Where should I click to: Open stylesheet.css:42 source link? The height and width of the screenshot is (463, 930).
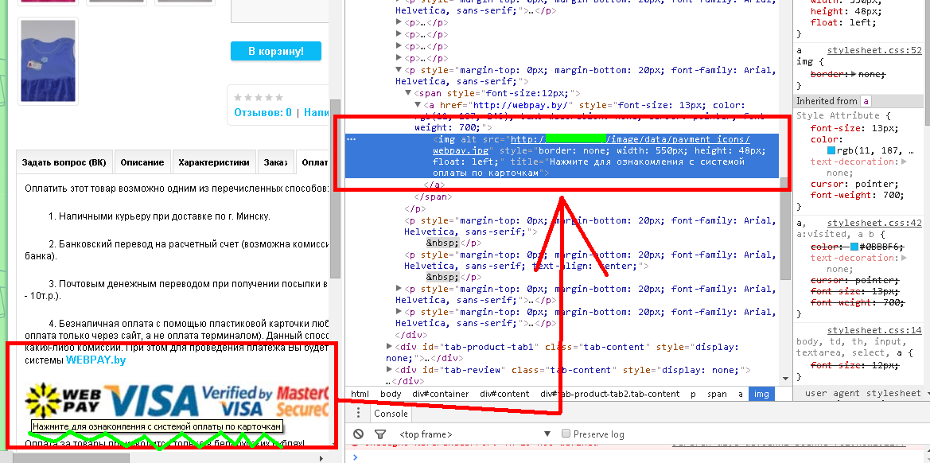[x=874, y=223]
